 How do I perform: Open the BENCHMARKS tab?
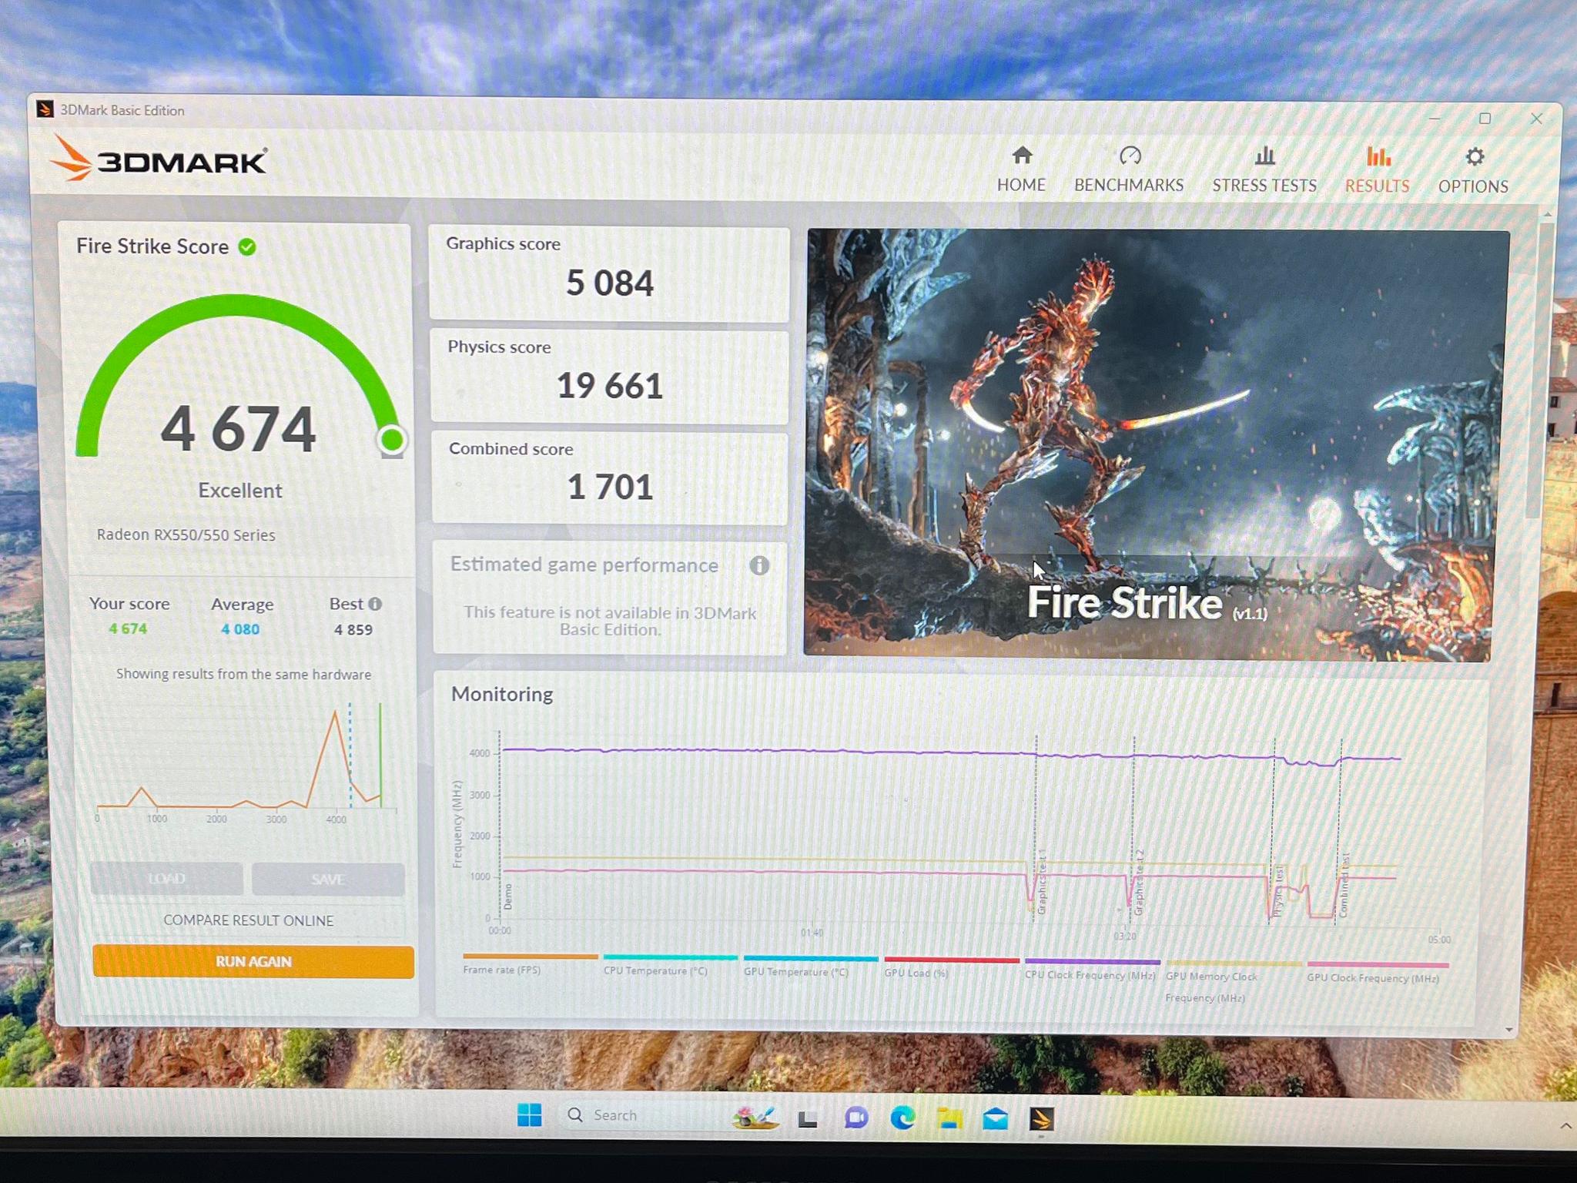pos(1129,170)
